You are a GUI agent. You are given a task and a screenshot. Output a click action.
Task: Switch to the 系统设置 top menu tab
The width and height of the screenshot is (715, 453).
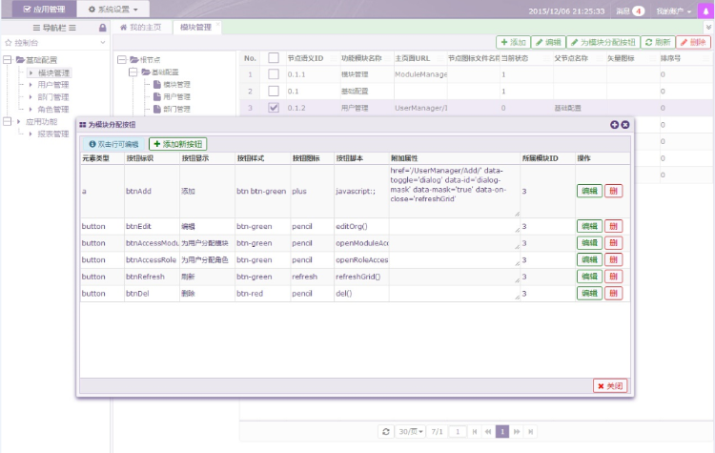click(x=112, y=9)
